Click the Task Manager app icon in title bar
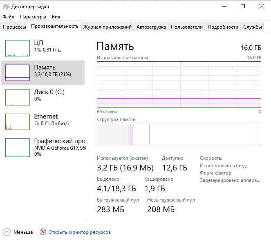 pyautogui.click(x=6, y=6)
